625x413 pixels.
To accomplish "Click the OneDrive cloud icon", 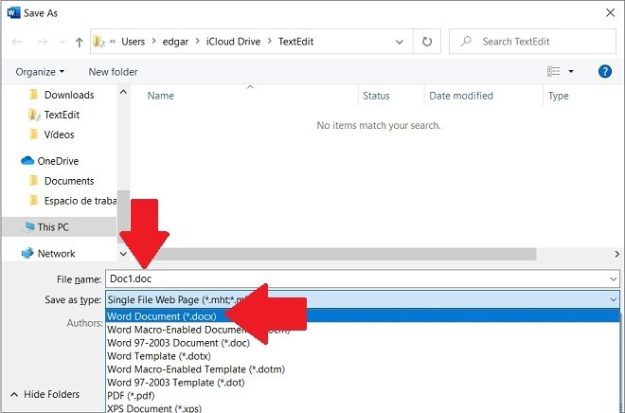I will pos(27,161).
